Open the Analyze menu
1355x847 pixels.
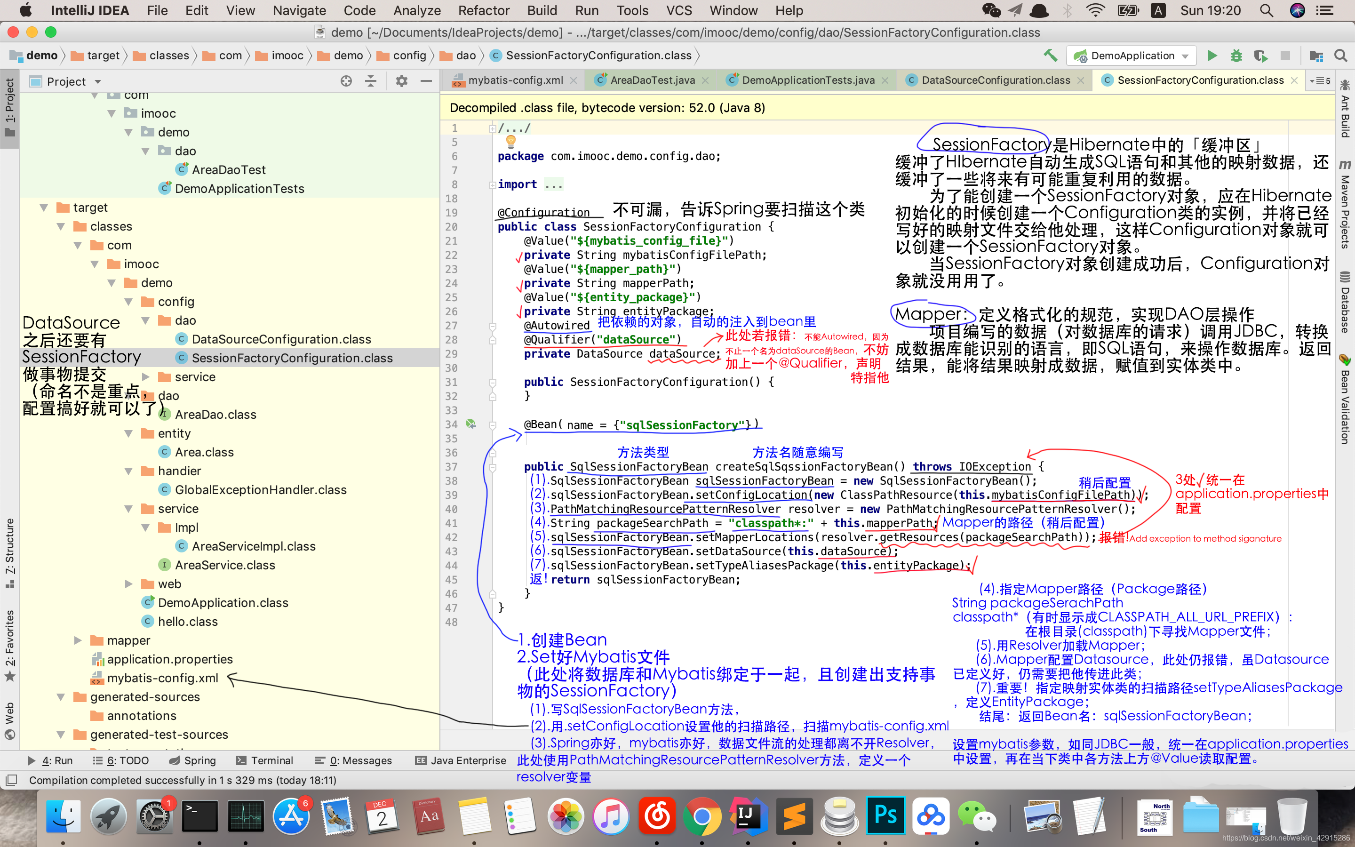pos(417,10)
